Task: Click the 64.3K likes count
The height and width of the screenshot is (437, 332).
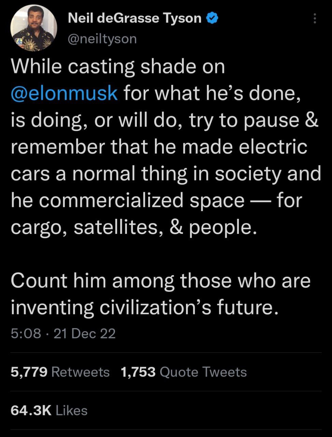Action: pos(31,410)
